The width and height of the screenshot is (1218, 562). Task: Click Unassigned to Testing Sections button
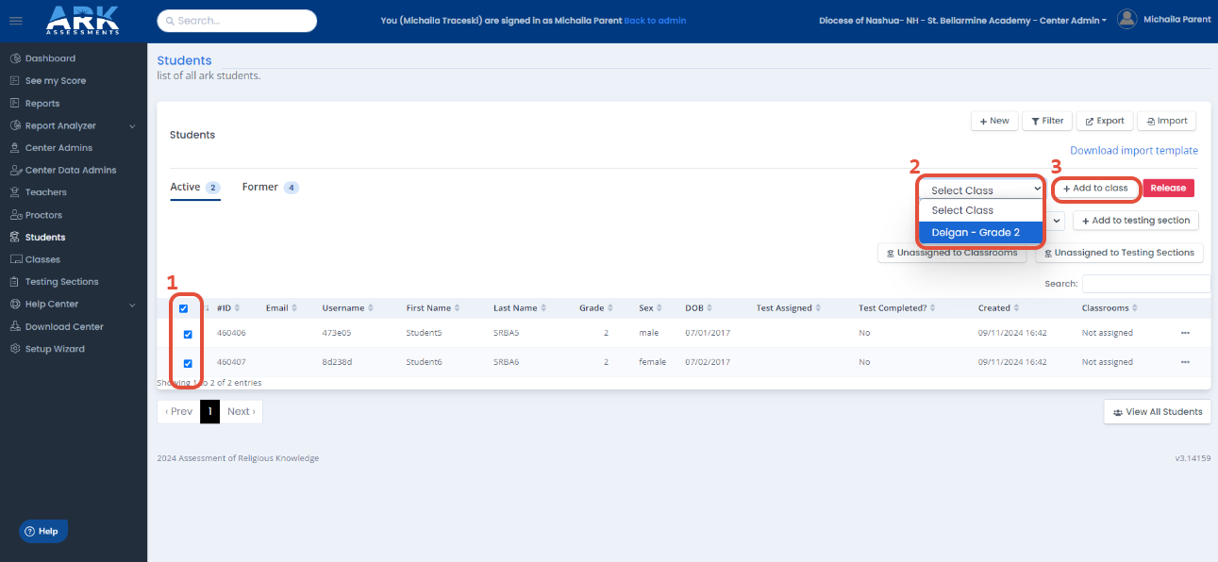coord(1119,253)
